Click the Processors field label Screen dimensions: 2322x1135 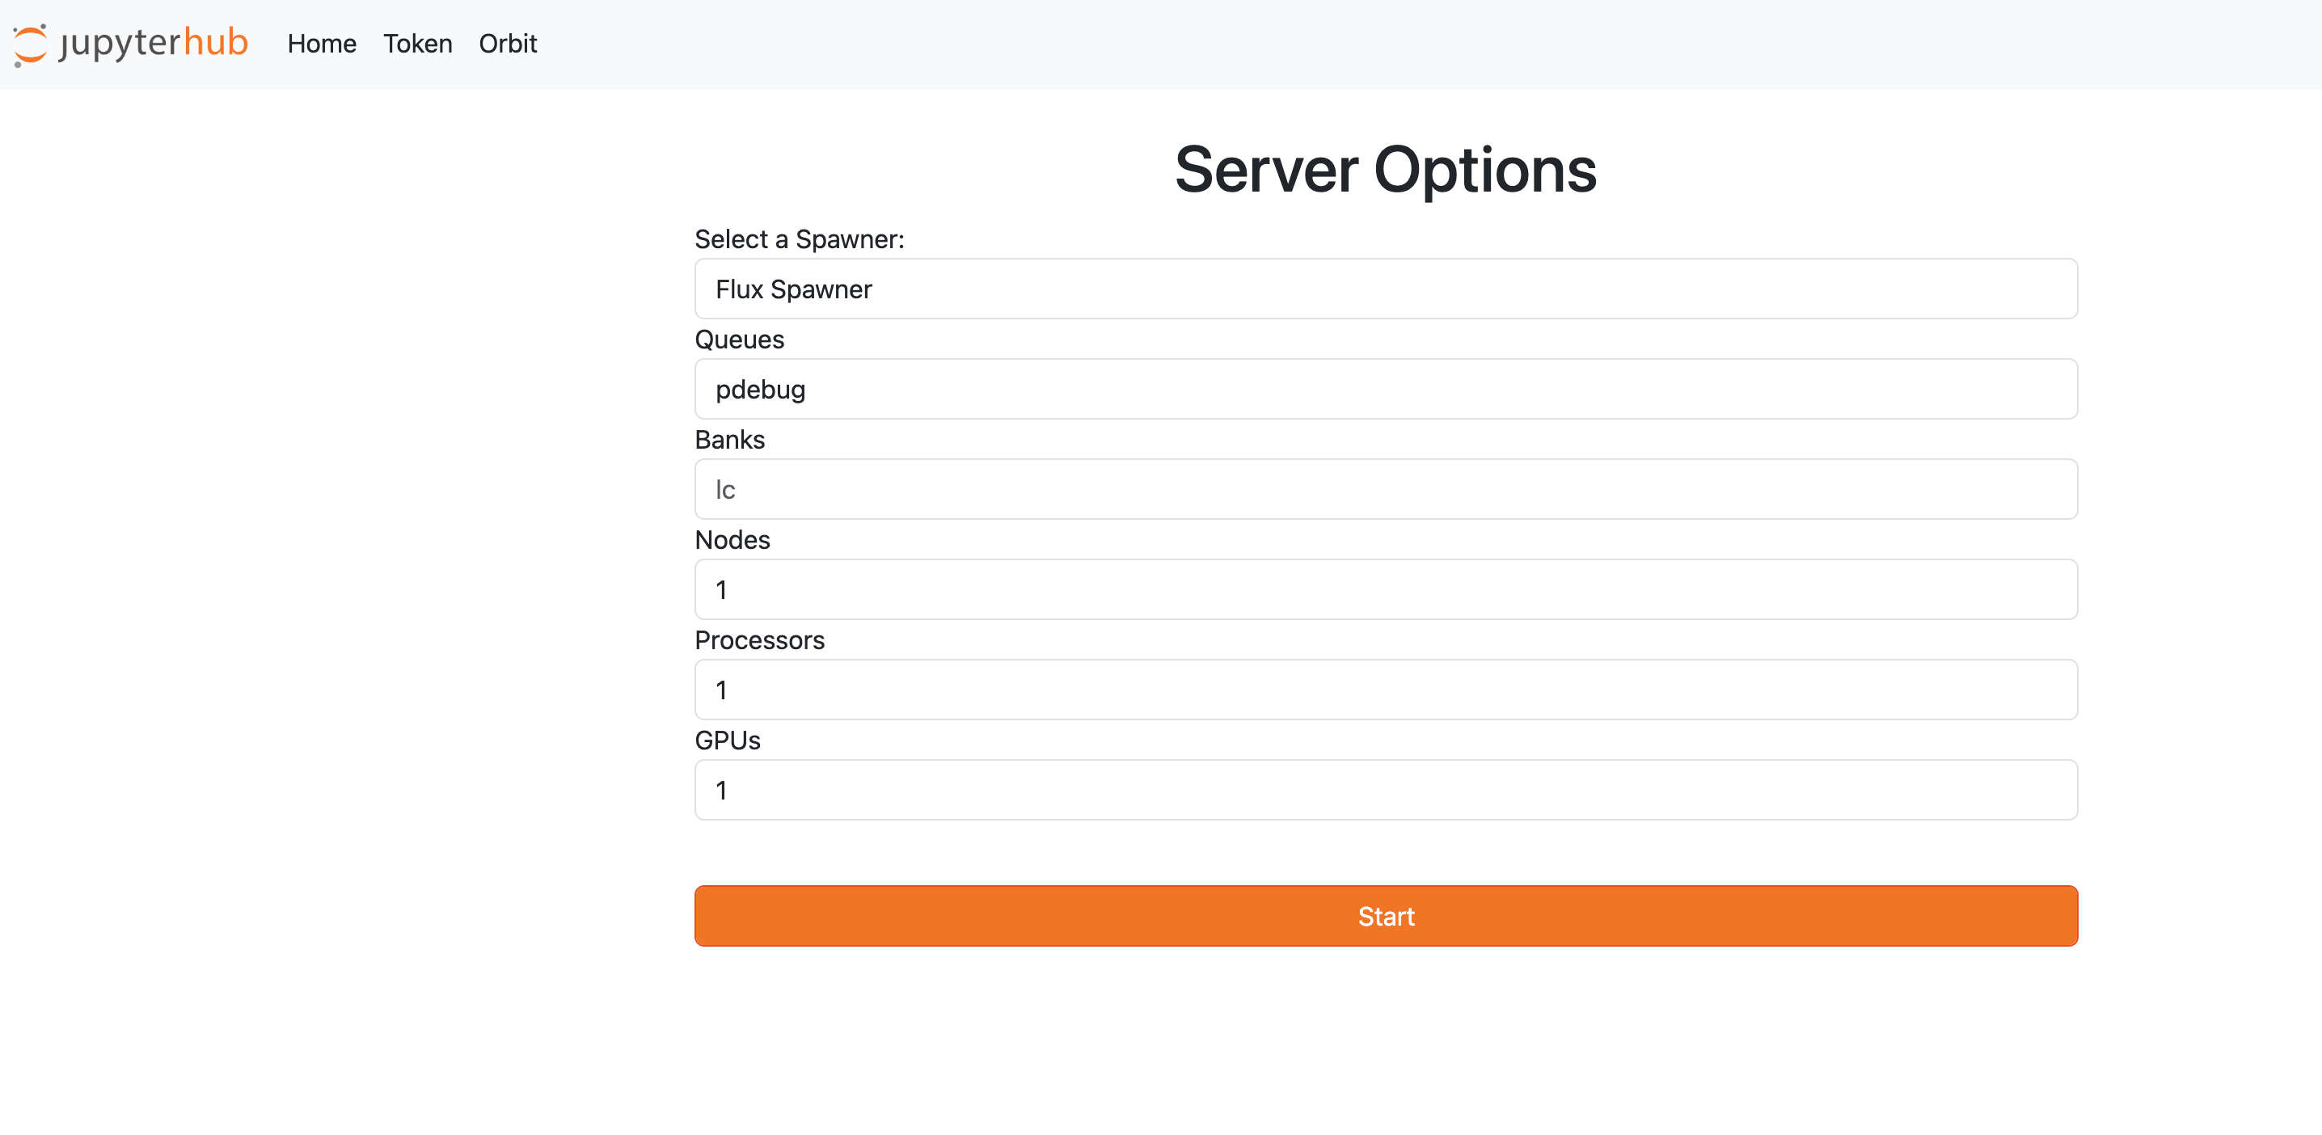click(759, 640)
